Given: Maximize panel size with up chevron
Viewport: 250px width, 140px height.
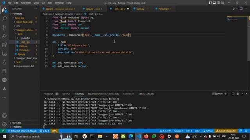Looking at the screenshot, I should pos(242,94).
